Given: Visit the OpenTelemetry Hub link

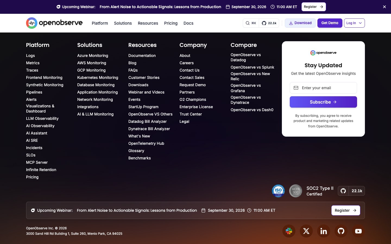Looking at the screenshot, I should 146,143.
